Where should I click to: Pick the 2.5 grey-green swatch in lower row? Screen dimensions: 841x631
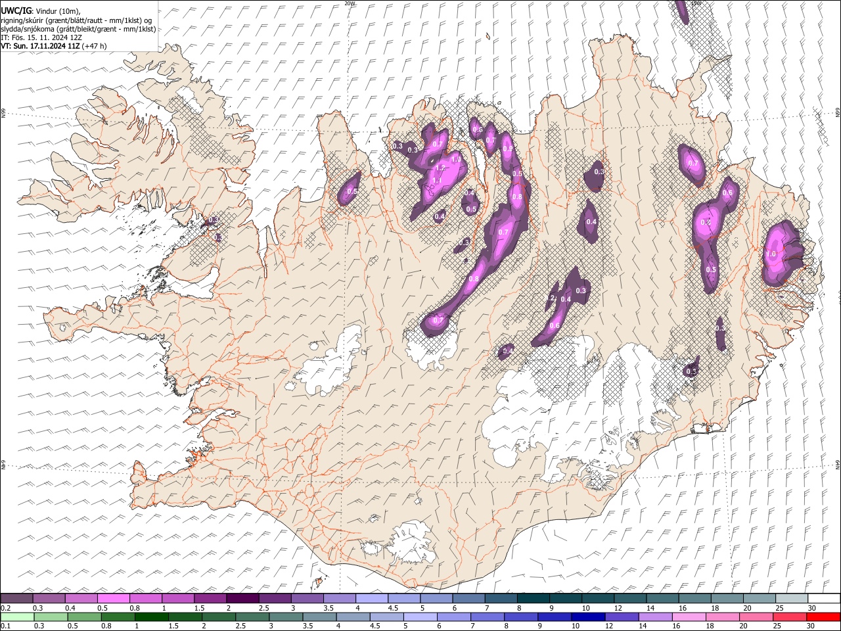click(x=252, y=617)
